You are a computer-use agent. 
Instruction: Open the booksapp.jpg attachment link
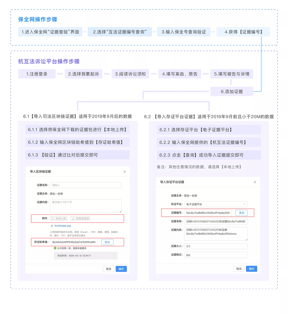63,226
